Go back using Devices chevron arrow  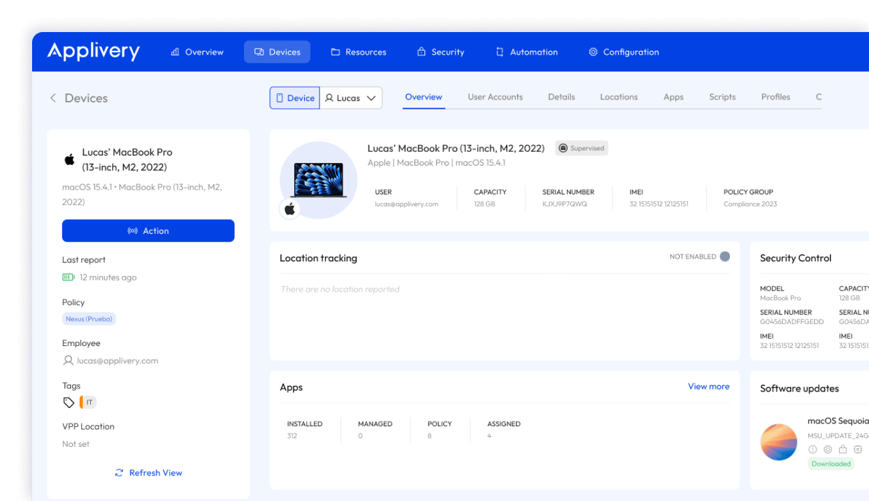tap(53, 98)
